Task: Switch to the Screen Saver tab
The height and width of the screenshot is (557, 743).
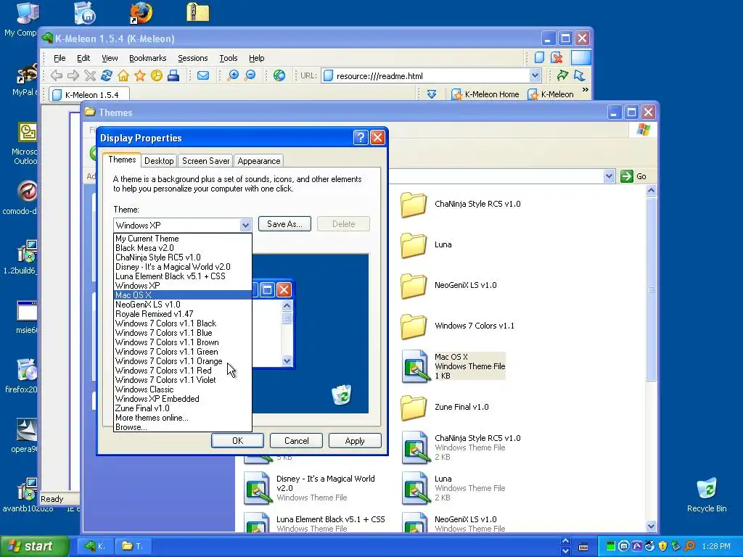Action: [205, 161]
